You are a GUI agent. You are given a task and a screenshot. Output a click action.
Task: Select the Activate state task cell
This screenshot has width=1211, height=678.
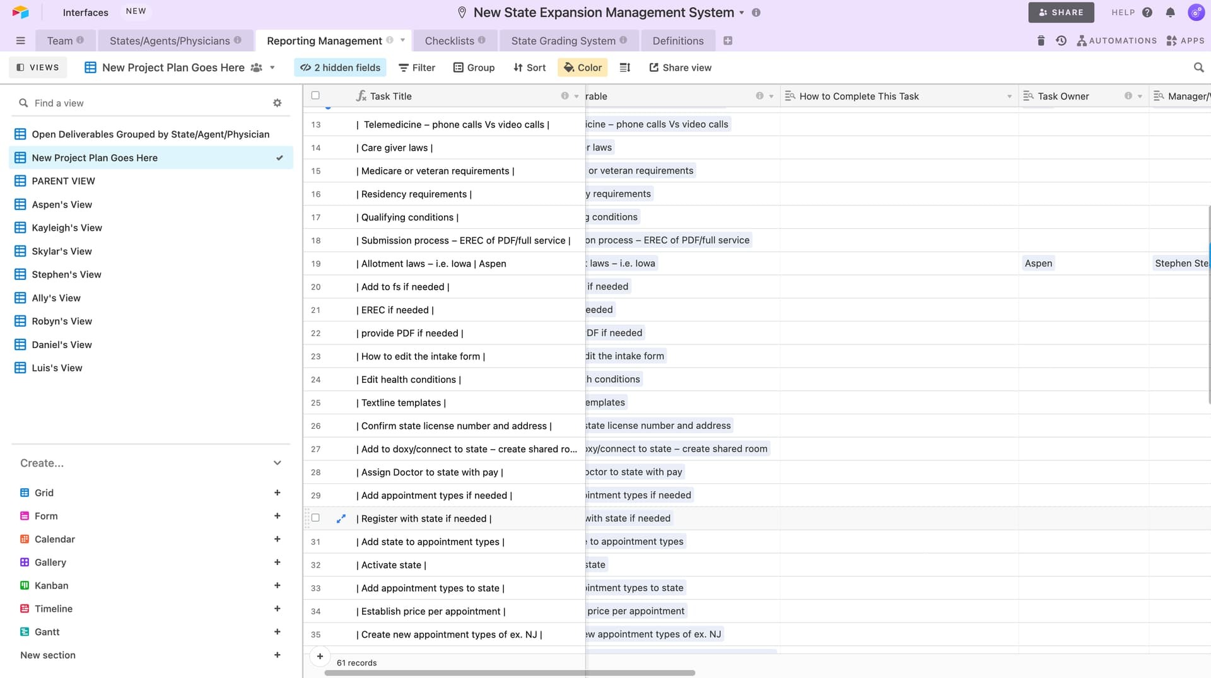click(x=470, y=565)
